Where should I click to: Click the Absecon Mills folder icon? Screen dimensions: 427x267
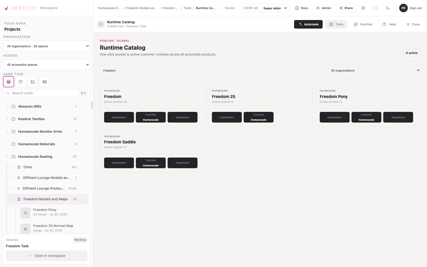click(13, 106)
